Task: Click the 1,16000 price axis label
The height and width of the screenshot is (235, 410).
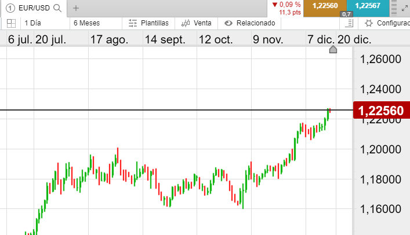Action: click(x=380, y=209)
